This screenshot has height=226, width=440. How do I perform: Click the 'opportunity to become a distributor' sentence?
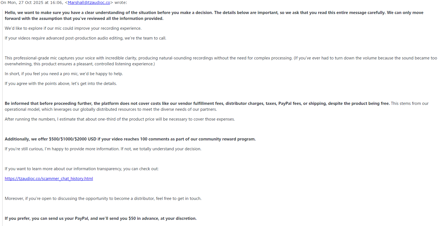point(103,199)
